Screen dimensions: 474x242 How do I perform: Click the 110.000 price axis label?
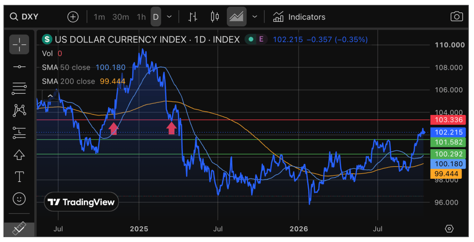(x=449, y=45)
